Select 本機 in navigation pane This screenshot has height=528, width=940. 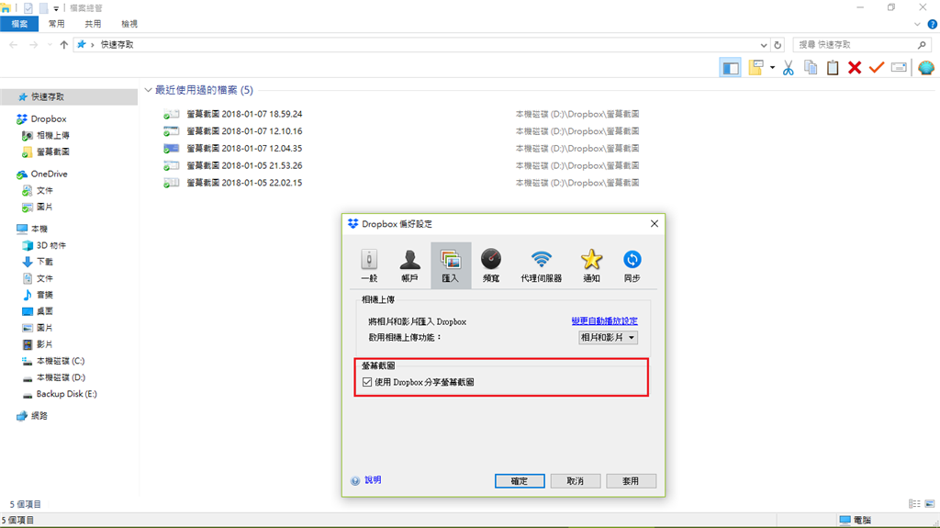click(x=39, y=229)
